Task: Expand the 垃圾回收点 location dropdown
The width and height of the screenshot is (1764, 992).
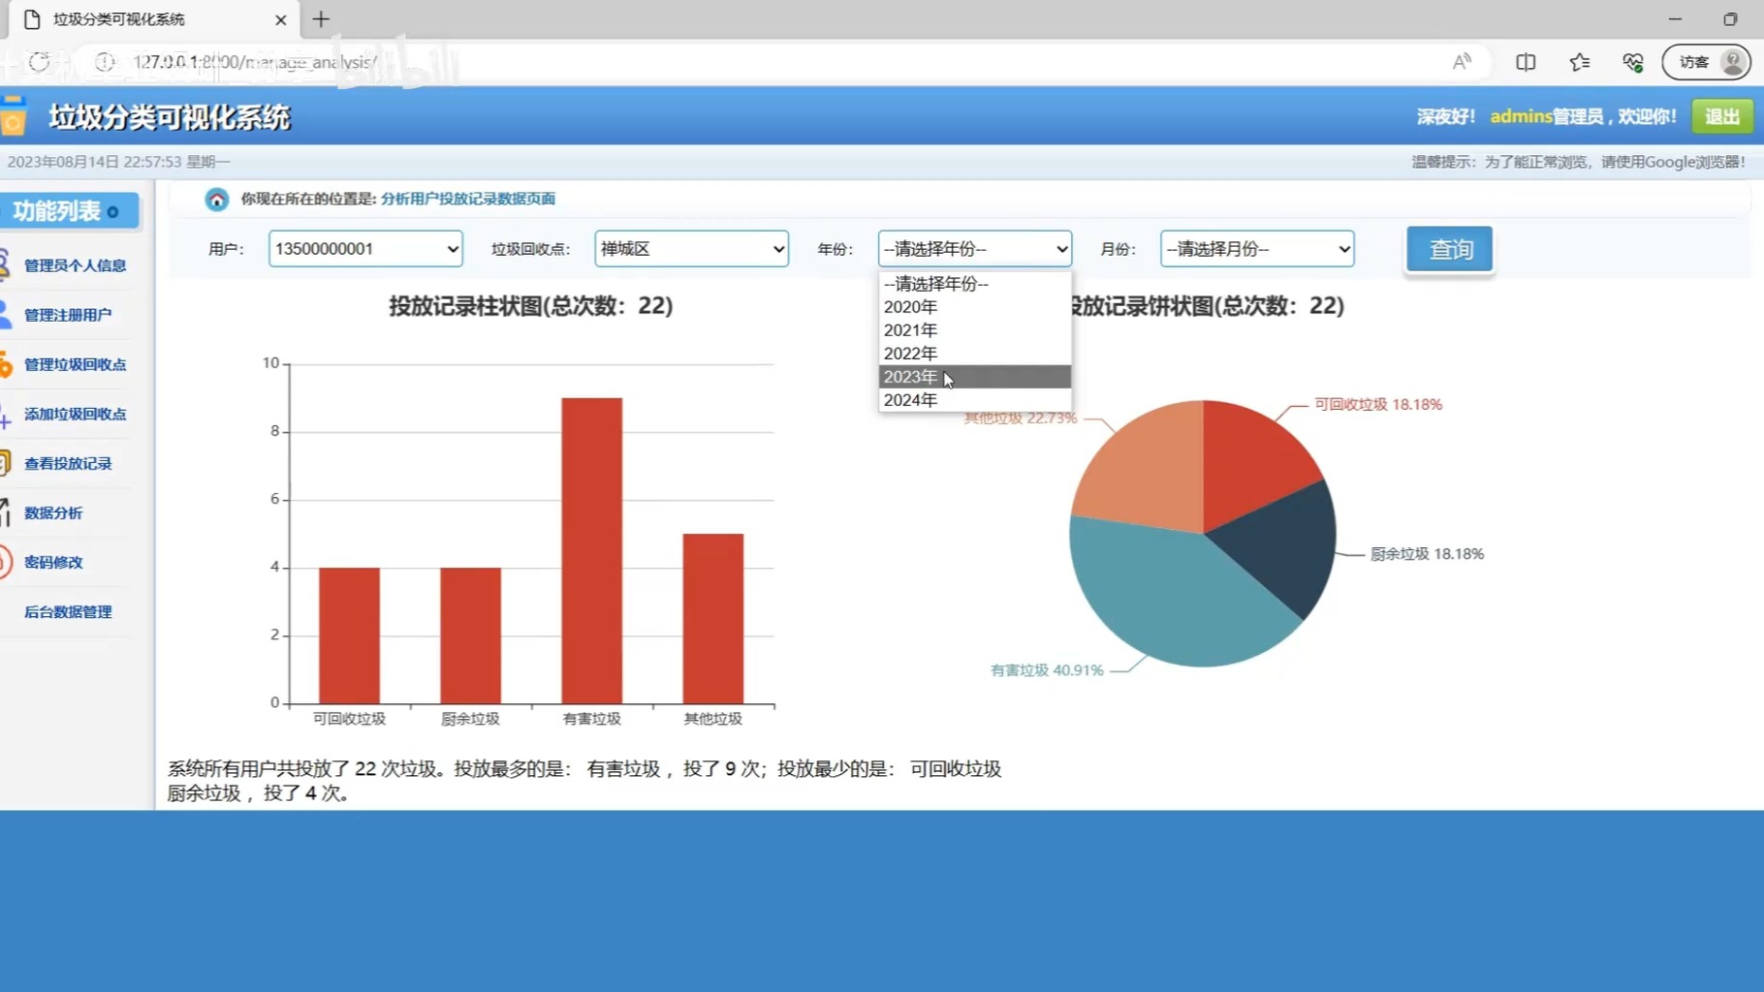Action: point(690,249)
